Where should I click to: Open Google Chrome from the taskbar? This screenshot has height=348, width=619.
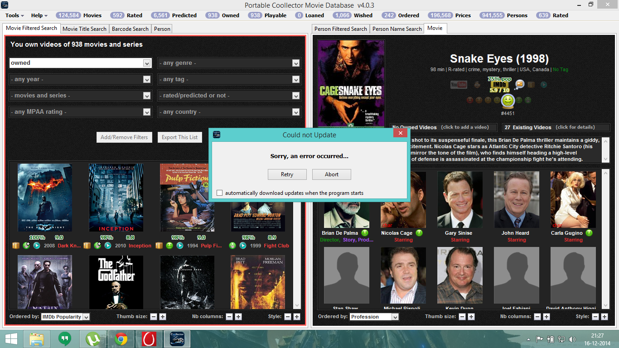coord(121,339)
